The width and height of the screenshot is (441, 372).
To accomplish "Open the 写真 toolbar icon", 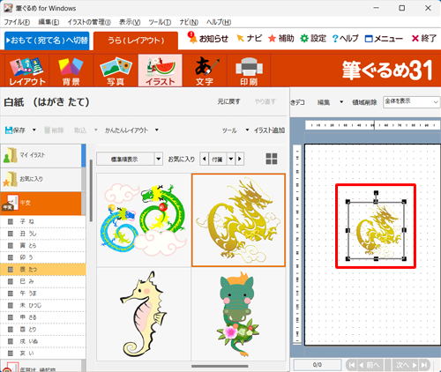I will pyautogui.click(x=116, y=71).
